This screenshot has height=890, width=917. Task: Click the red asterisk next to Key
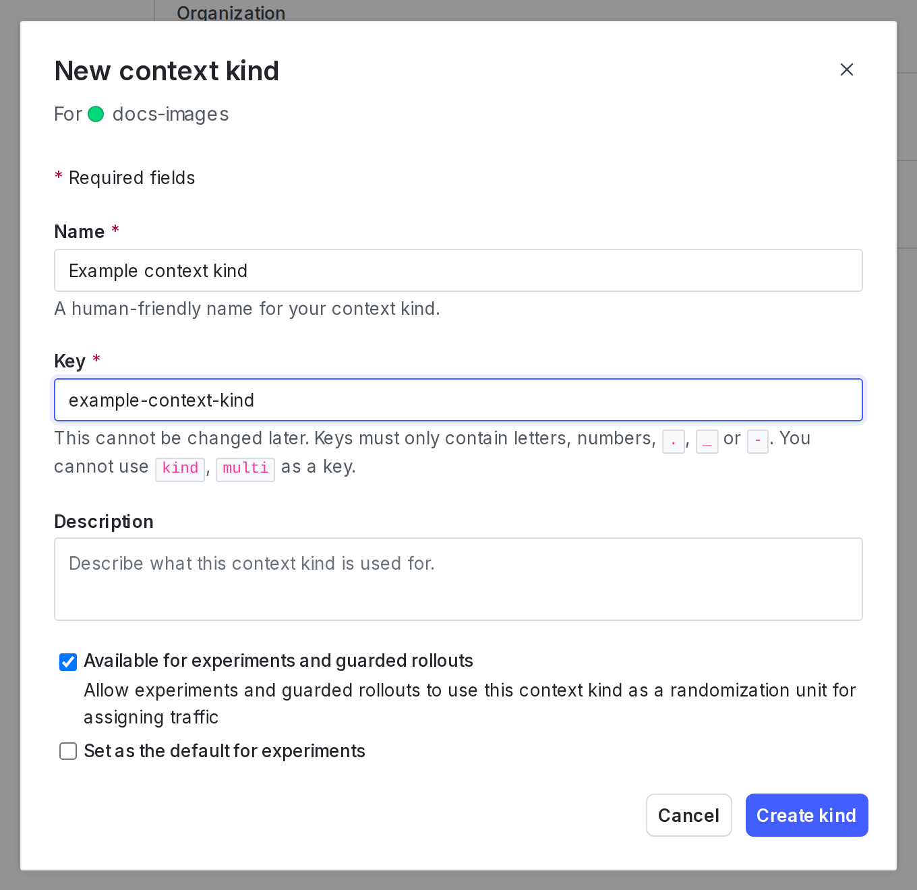[x=96, y=360]
